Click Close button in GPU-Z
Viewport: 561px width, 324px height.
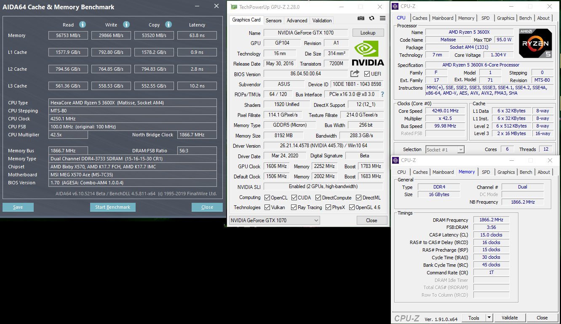point(371,220)
